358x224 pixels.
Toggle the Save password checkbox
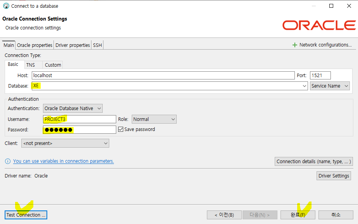(x=121, y=129)
